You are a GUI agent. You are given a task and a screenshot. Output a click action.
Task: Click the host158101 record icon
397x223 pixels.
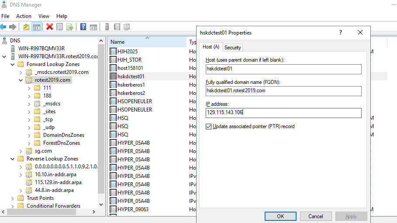[113, 68]
